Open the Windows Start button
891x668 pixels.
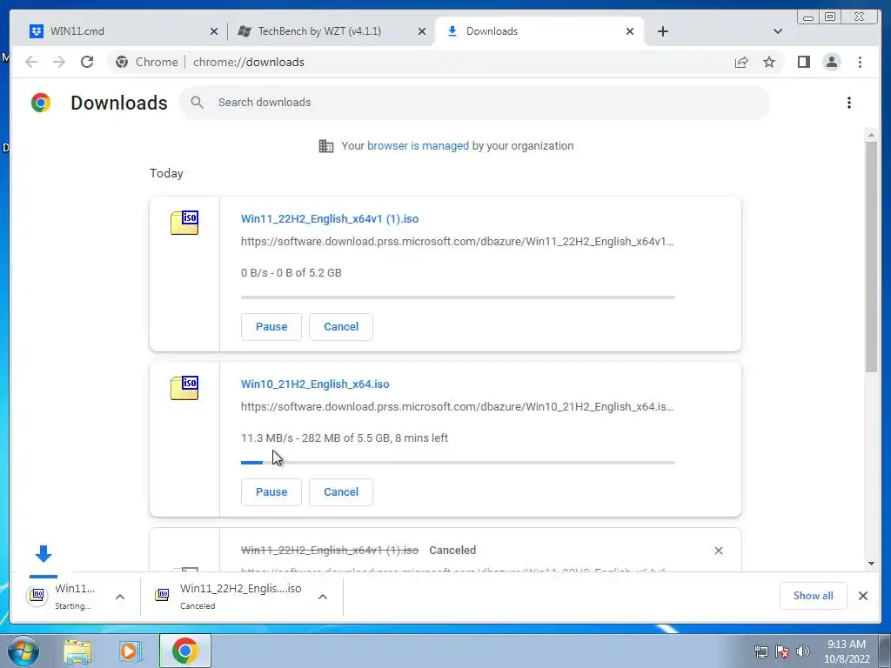23,651
